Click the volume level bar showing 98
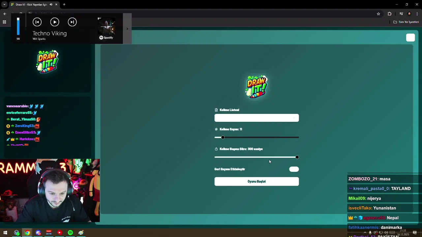The width and height of the screenshot is (422, 237). pos(18,26)
